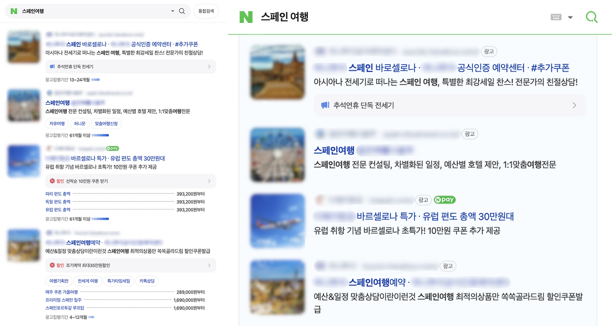Click the 맞춤여행신청 chip
612x326 pixels.
[x=107, y=124]
